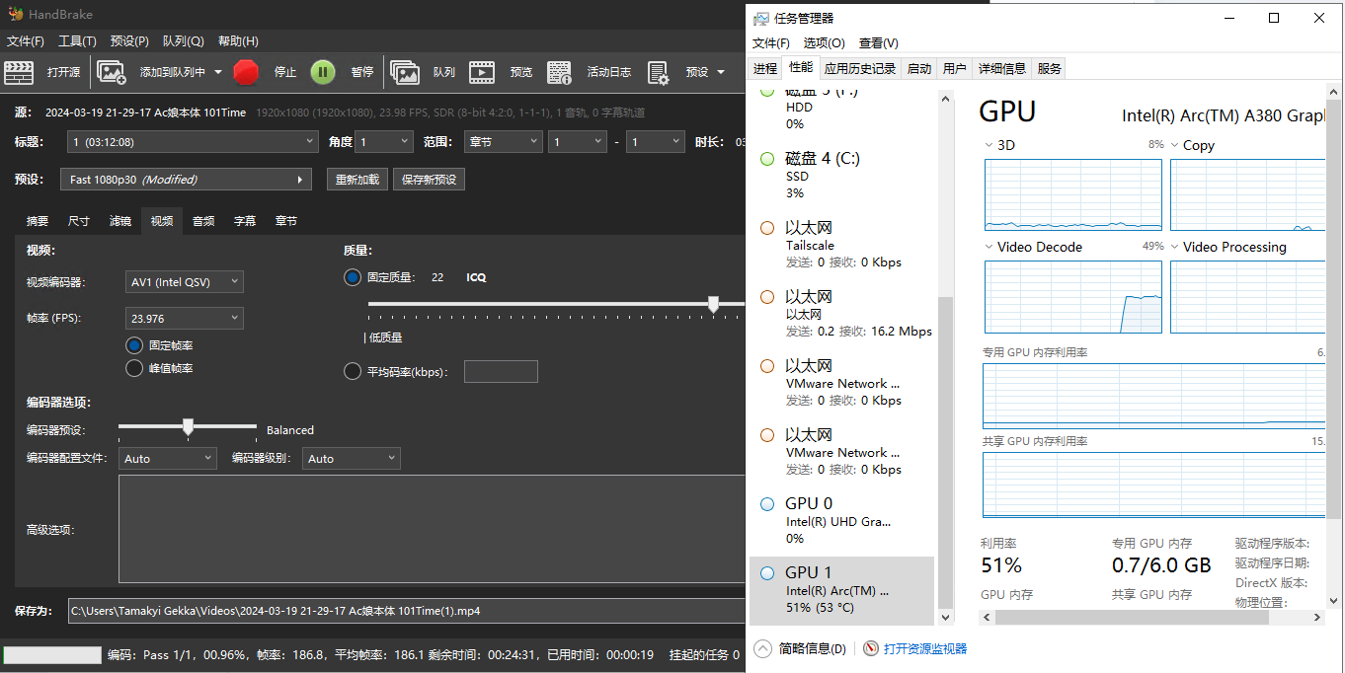Open the HandBrake 文件(F) menu
This screenshot has height=673, width=1345.
[26, 41]
